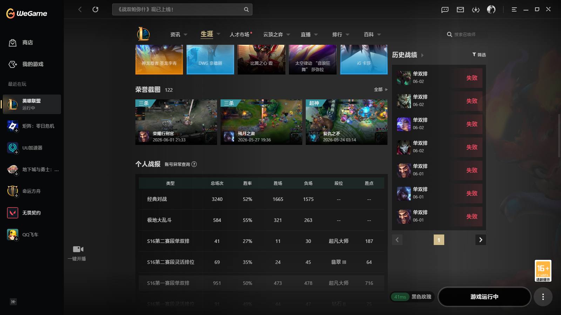Viewport: 561px width, 315px height.
Task: Expand the 云顶之弈 dropdown menu
Action: click(x=288, y=35)
